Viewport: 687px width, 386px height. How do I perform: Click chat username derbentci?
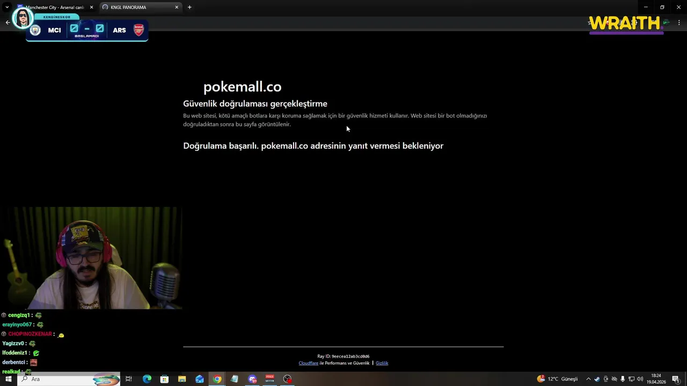(14, 362)
